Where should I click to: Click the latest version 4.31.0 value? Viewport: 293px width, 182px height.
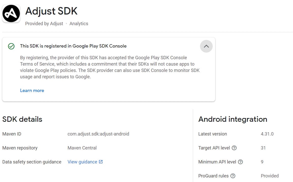coord(267,134)
